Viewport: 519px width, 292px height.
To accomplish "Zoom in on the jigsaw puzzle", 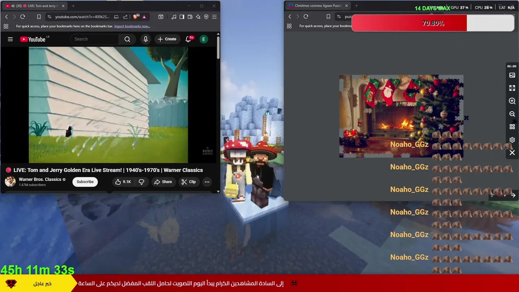I will point(512,101).
